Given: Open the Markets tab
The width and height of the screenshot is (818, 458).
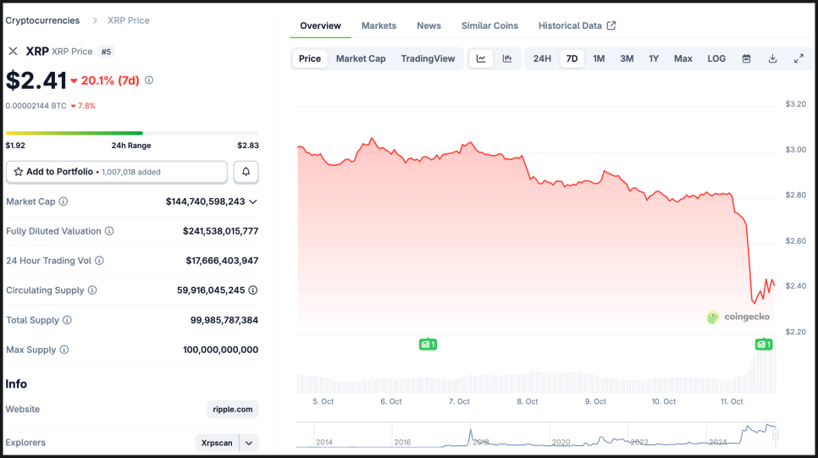Looking at the screenshot, I should click(379, 25).
